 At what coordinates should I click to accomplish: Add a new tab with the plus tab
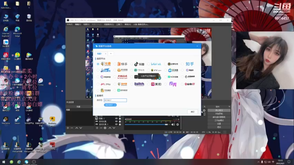111,54
